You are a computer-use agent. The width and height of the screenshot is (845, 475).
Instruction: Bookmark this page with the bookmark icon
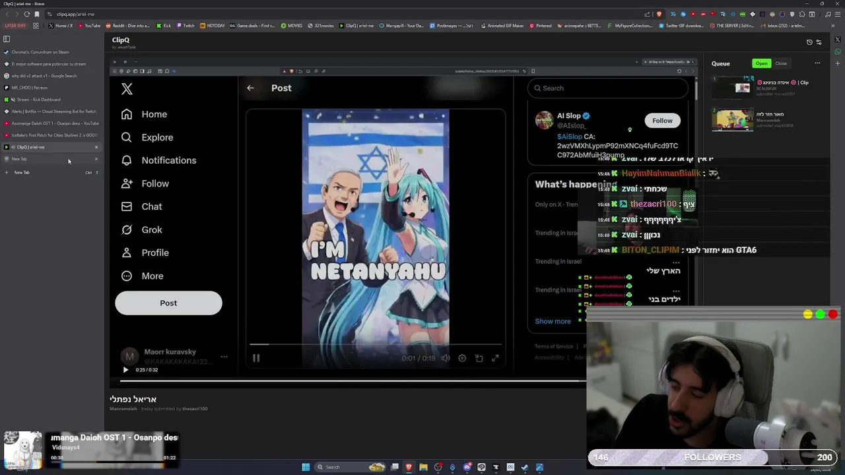37,14
